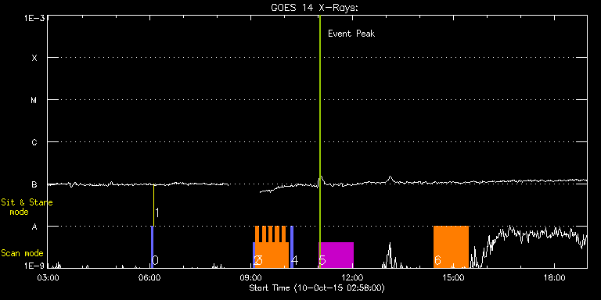Click the 1E-3 top axis label
Screen dimensions: 601x300
(x=35, y=17)
